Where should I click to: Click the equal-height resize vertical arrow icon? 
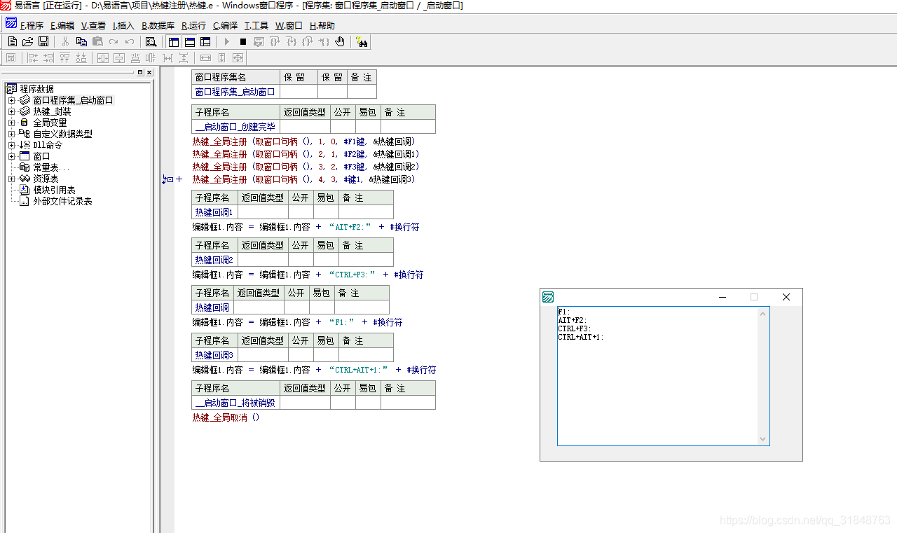pyautogui.click(x=221, y=57)
